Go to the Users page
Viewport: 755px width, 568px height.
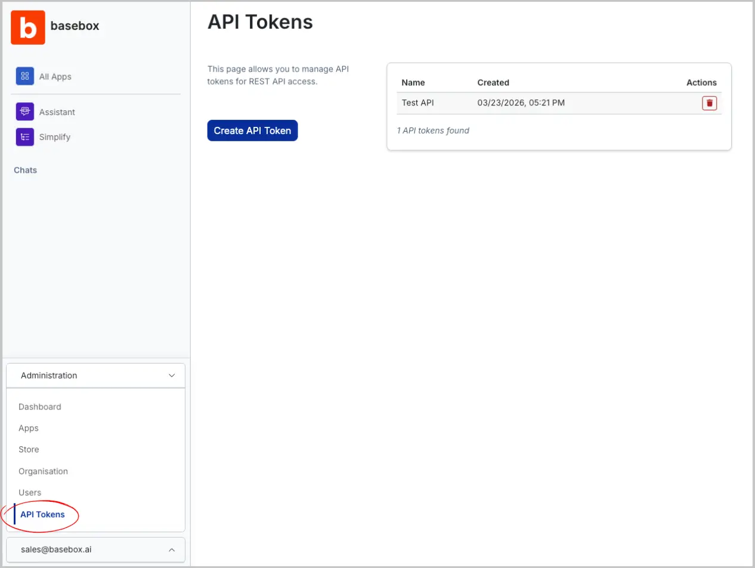click(30, 493)
